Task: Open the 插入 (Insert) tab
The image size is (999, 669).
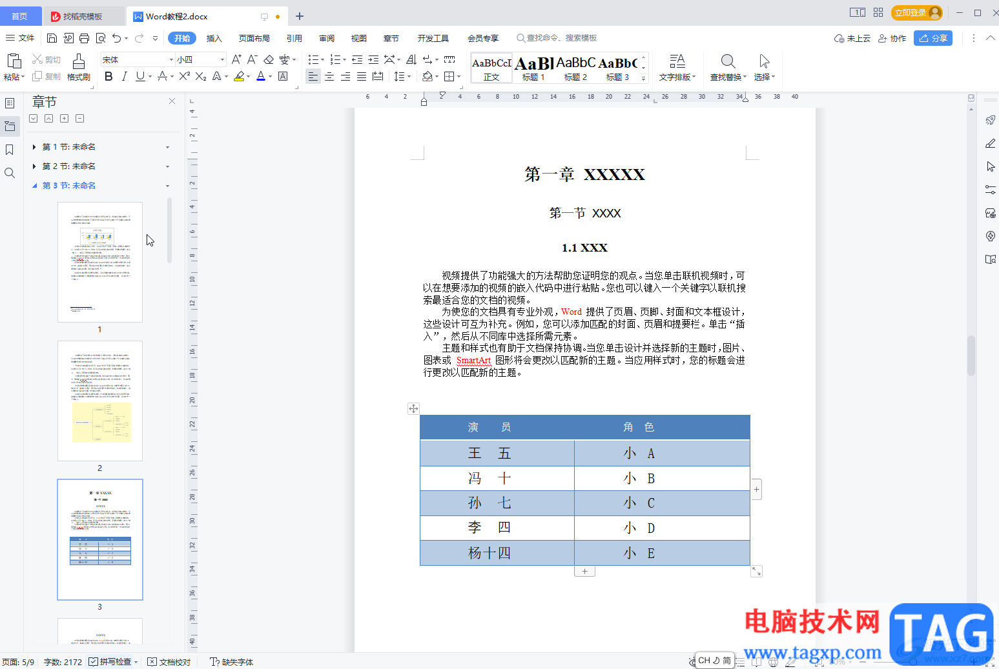Action: [214, 38]
